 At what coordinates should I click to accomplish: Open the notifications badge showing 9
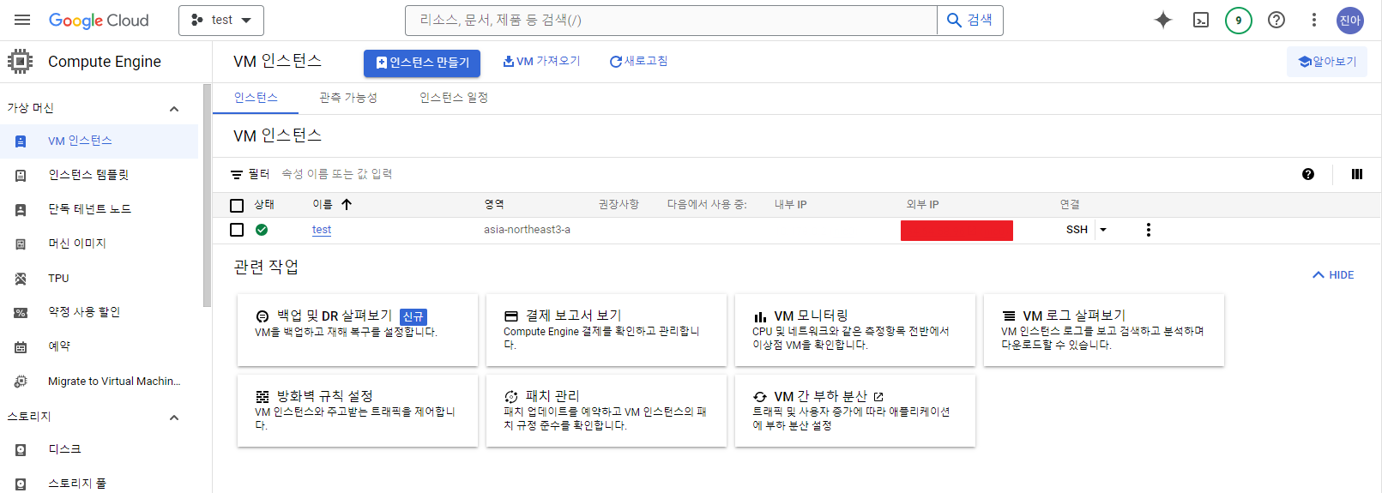[1239, 20]
